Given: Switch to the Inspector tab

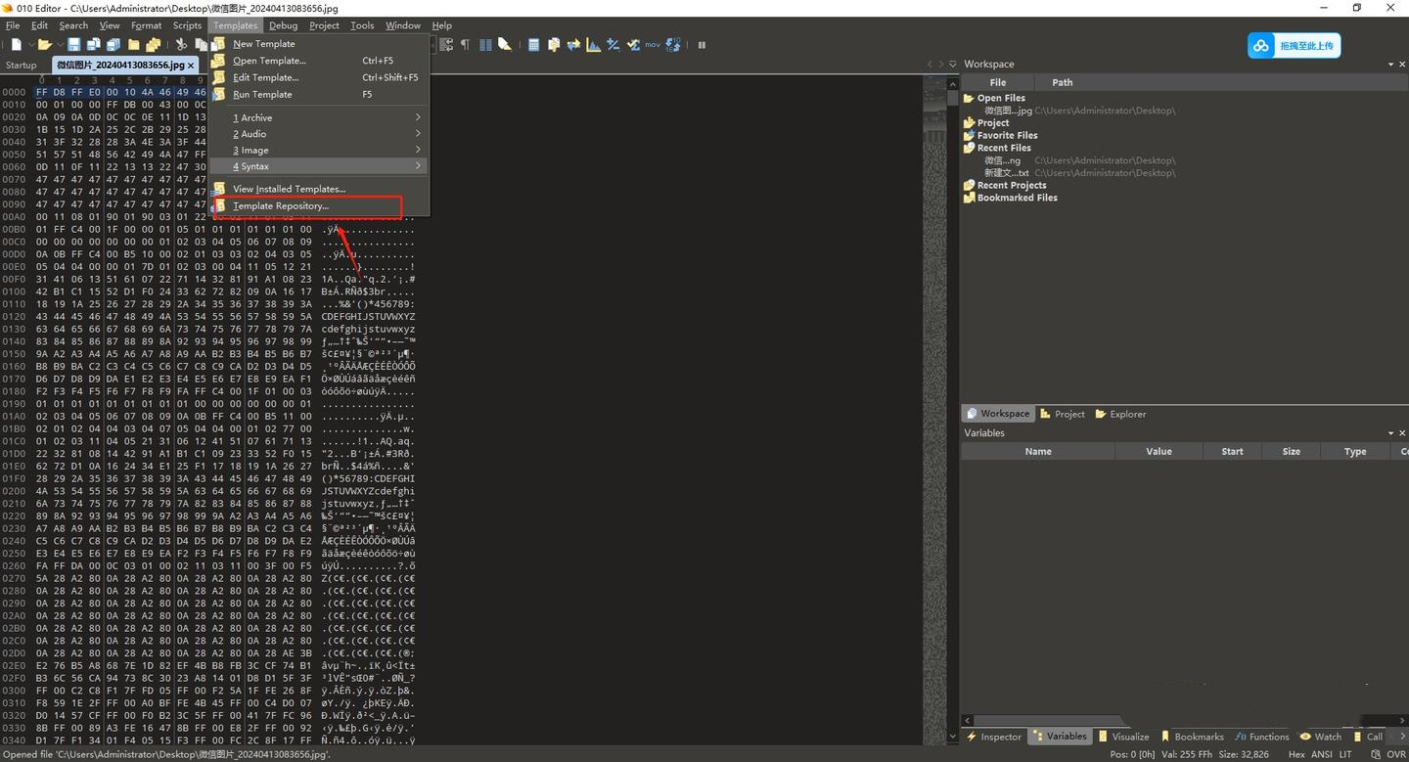Looking at the screenshot, I should (x=994, y=737).
